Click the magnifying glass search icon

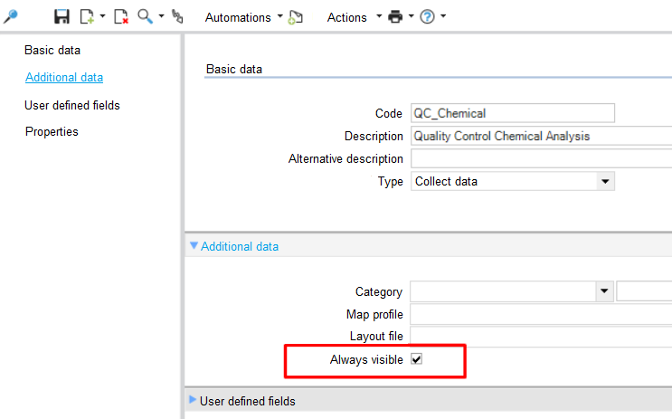(146, 16)
